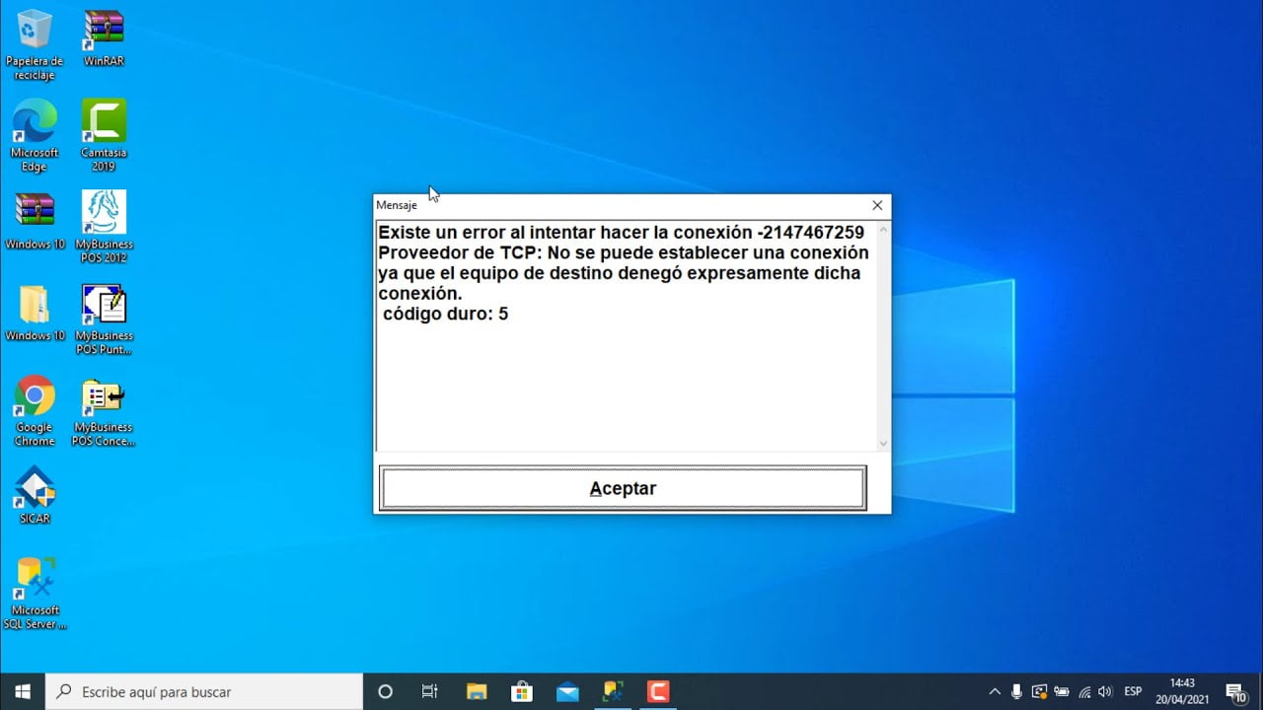
Task: Click the Aceptar button in the dialog
Action: click(623, 488)
